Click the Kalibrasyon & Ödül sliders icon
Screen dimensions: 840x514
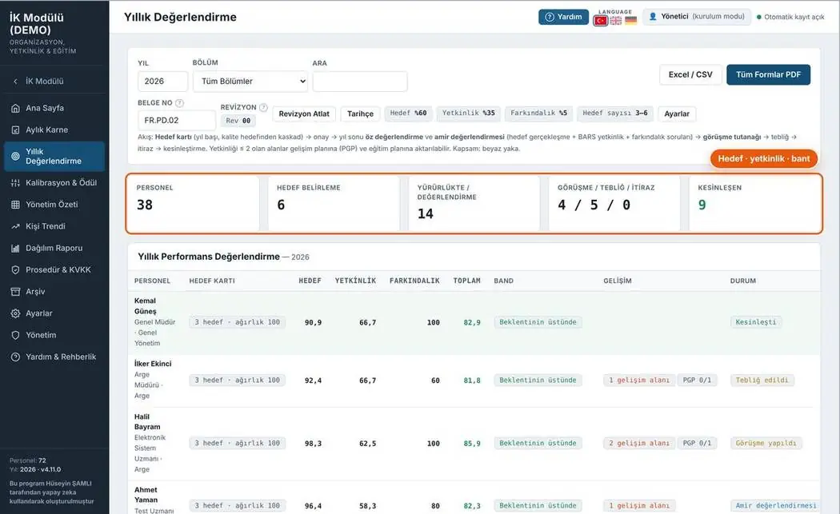(x=15, y=183)
